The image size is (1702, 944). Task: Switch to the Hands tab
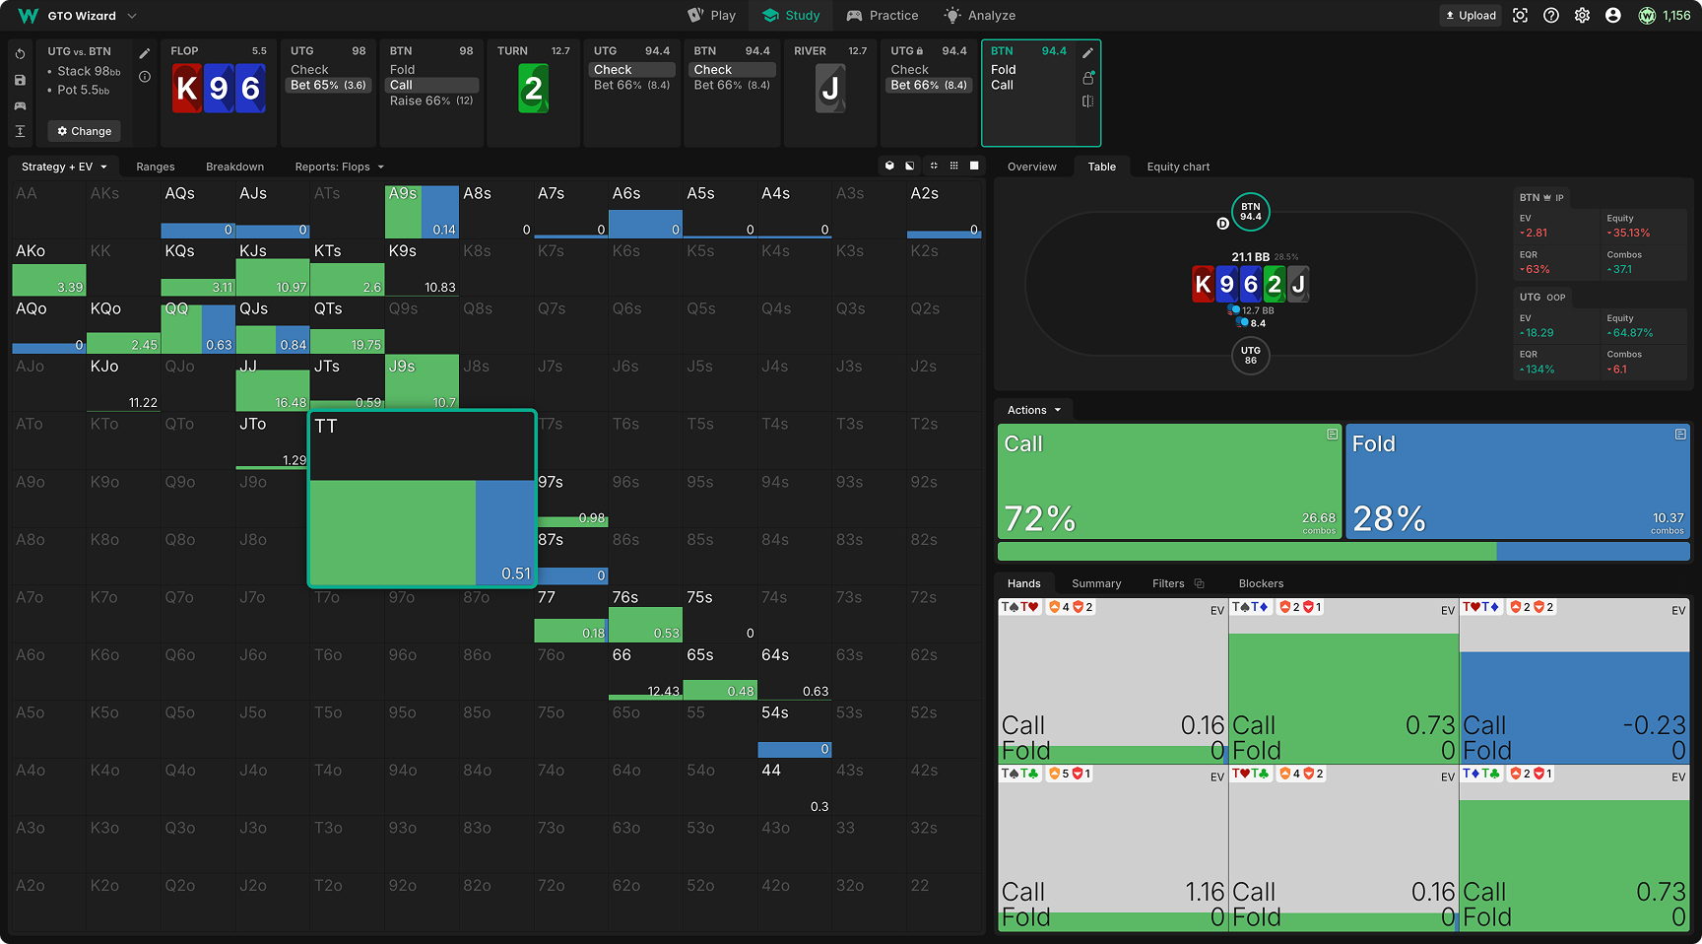1023,583
